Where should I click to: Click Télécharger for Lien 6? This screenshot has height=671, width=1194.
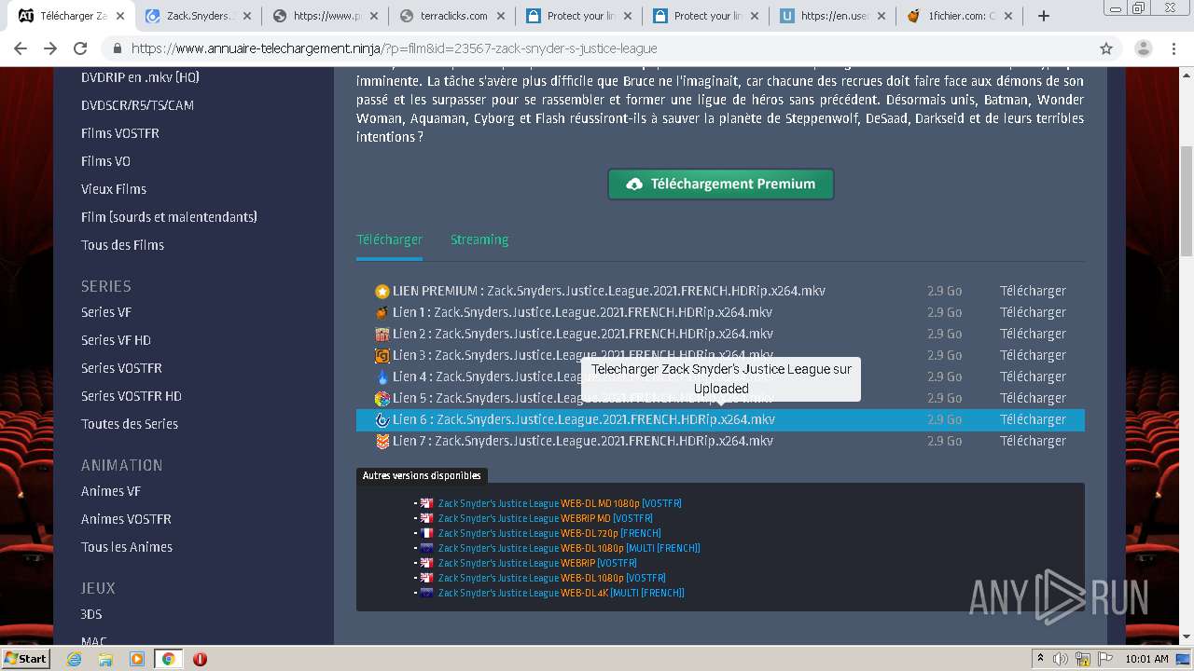click(1033, 419)
